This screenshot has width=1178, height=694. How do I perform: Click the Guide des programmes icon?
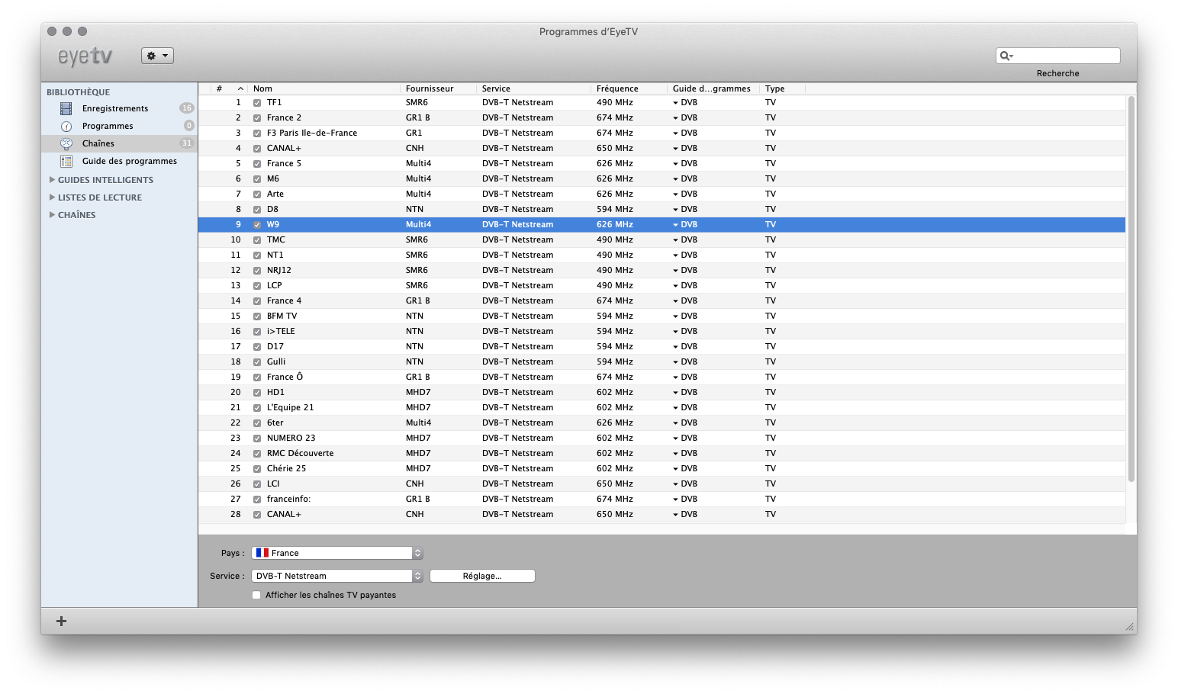pos(66,161)
